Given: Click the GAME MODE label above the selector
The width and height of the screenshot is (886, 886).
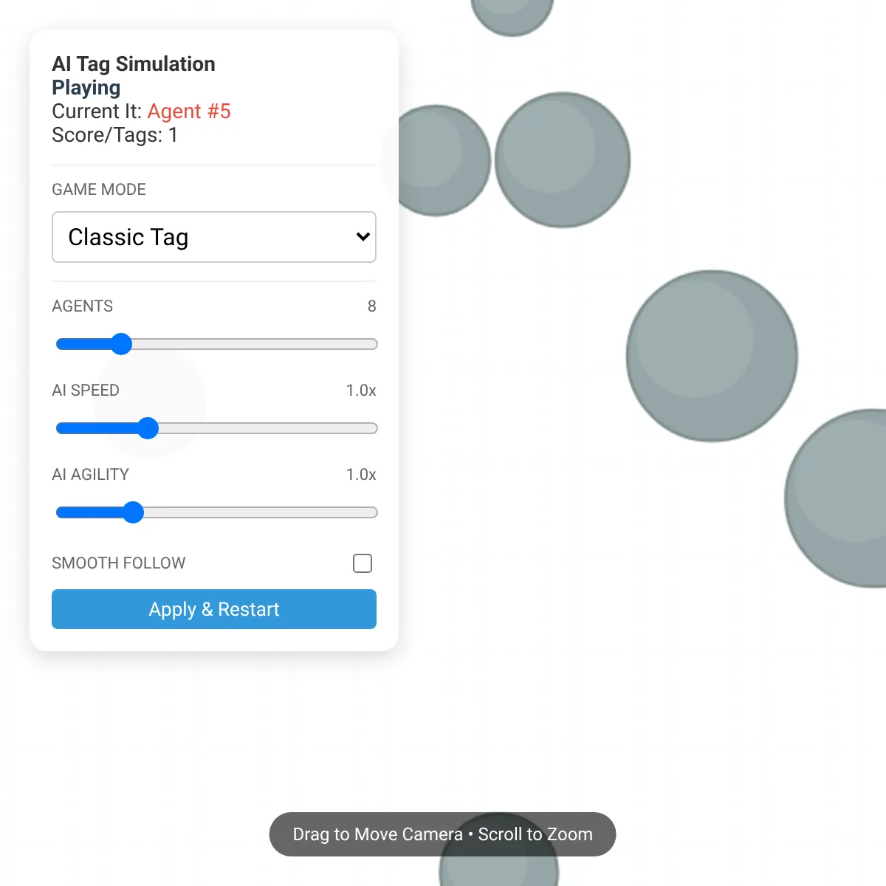Looking at the screenshot, I should pyautogui.click(x=99, y=190).
